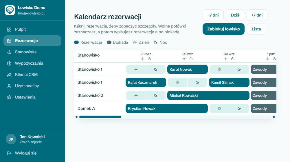Open Zawody block next to Kamil Slimak
290x162 pixels.
tap(263, 82)
